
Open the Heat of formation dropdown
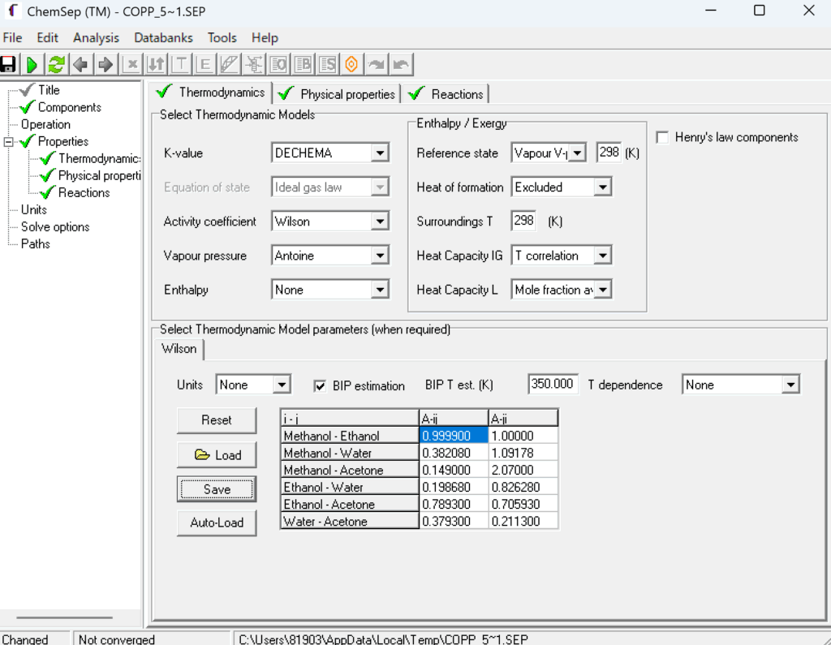pos(603,187)
